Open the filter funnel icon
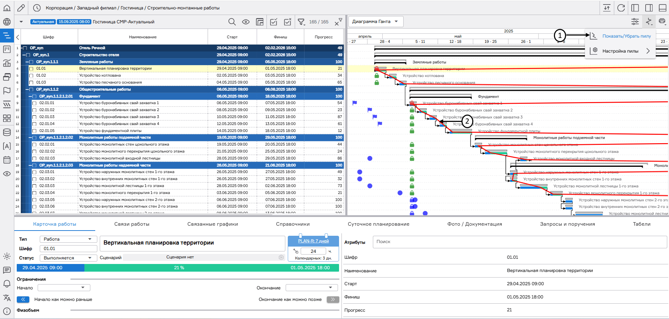669x319 pixels. 301,22
